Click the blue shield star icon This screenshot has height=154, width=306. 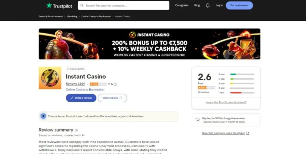click(43, 116)
